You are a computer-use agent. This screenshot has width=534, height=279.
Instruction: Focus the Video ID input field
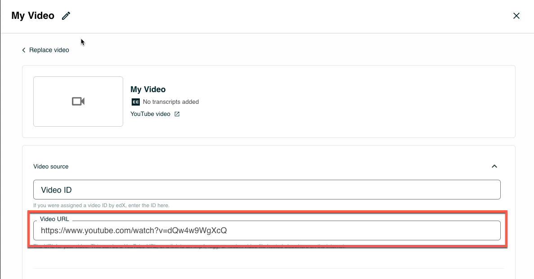pyautogui.click(x=267, y=190)
